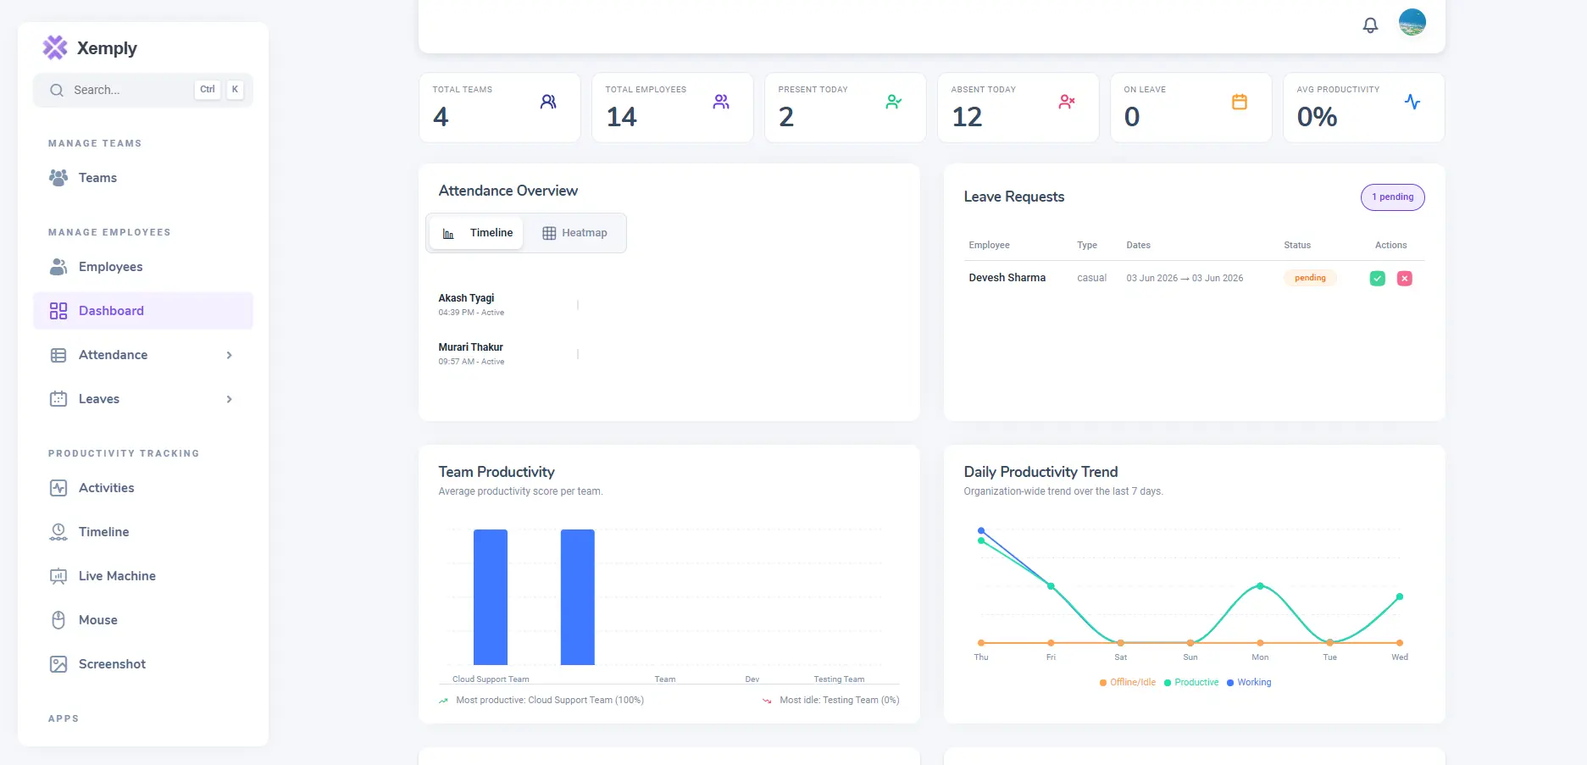Reject Devesh Sharma's leave request
This screenshot has height=765, width=1587.
click(1405, 279)
